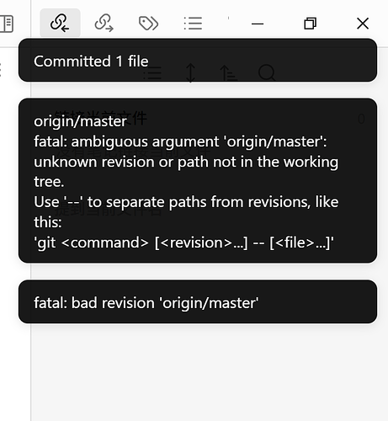
Task: Open the Backlinks sidebar tab
Action: coord(60,23)
